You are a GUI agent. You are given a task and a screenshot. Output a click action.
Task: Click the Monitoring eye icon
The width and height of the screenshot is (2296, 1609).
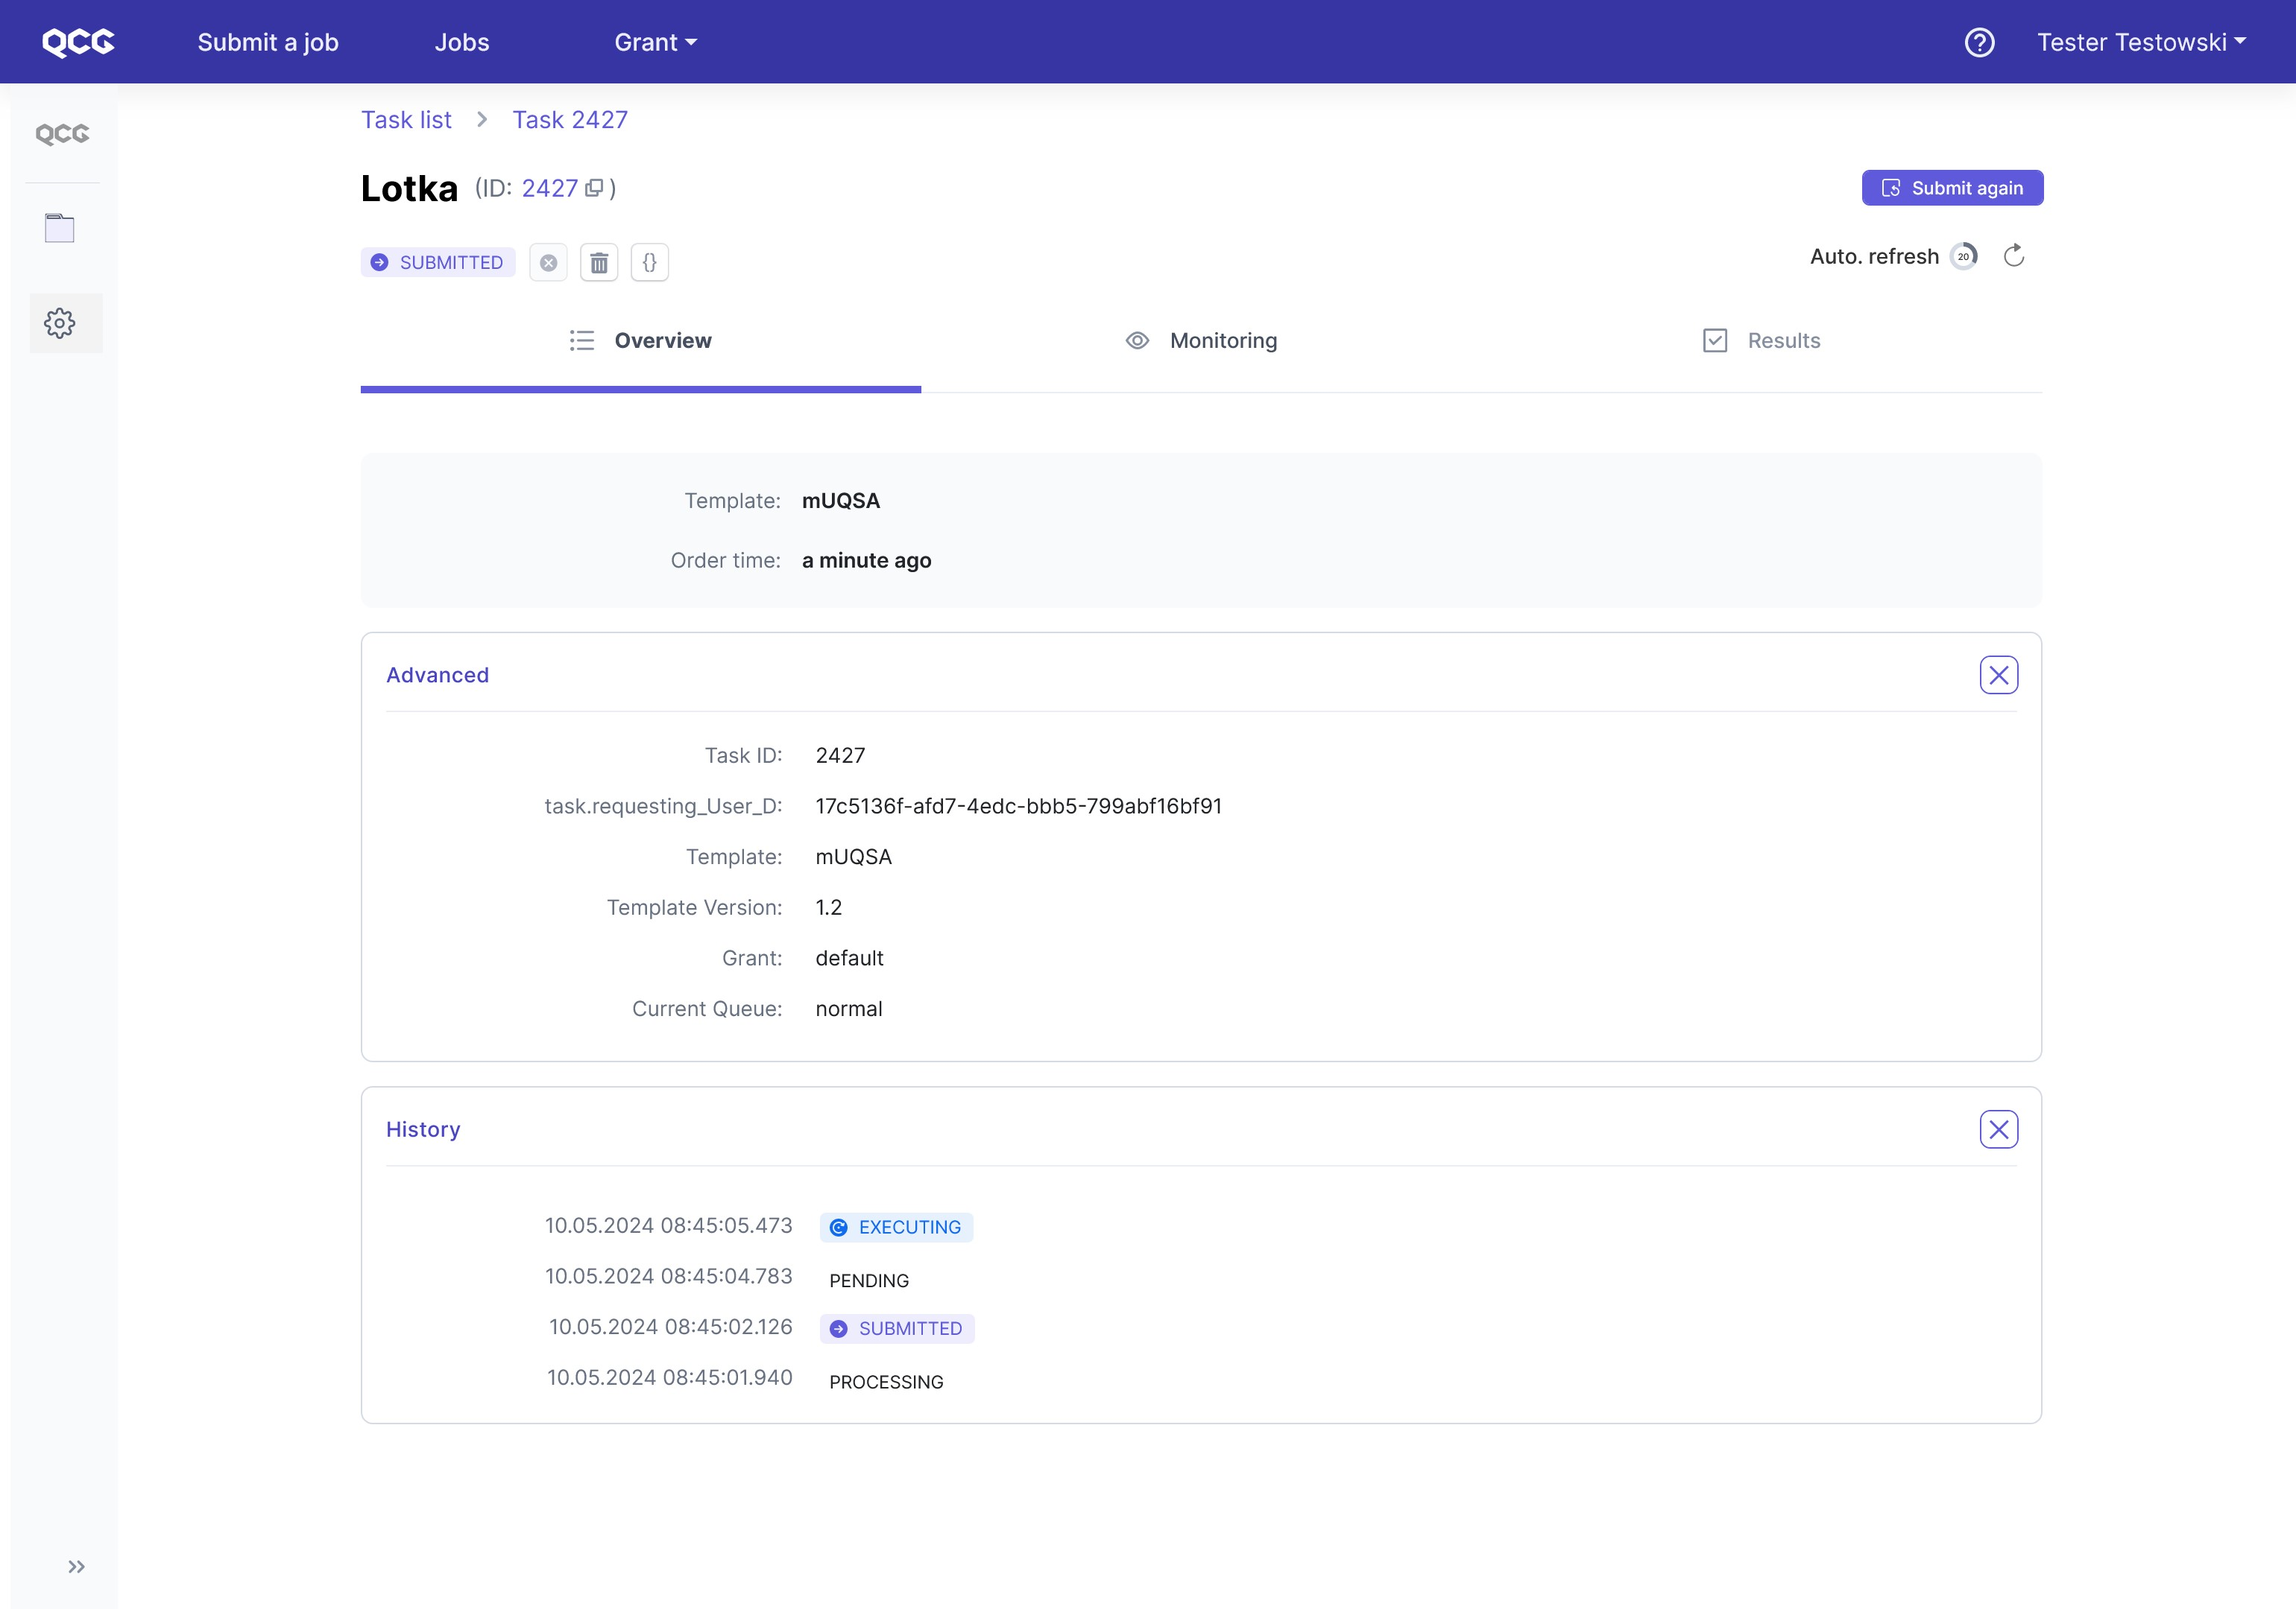tap(1137, 340)
